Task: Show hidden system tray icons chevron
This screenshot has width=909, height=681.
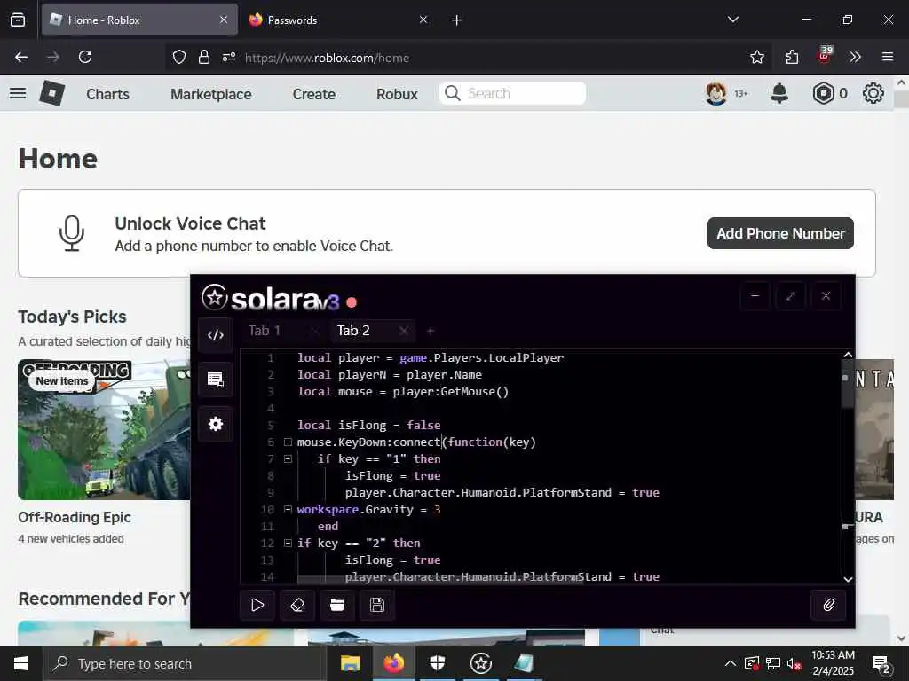Action: tap(731, 663)
